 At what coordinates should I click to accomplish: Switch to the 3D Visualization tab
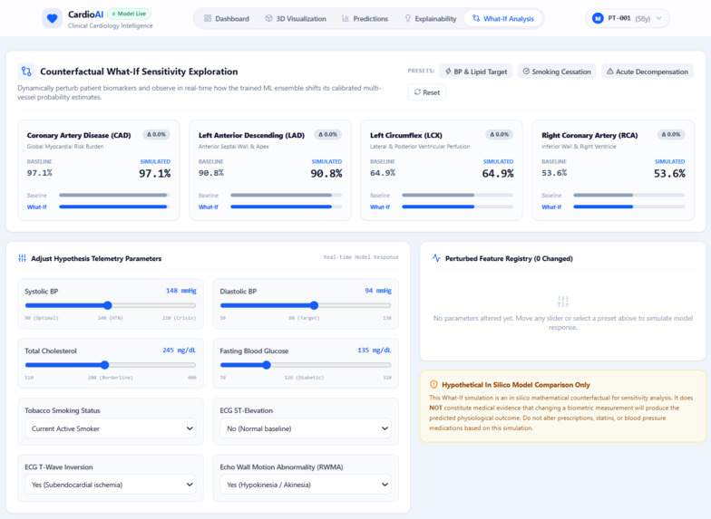tap(296, 18)
